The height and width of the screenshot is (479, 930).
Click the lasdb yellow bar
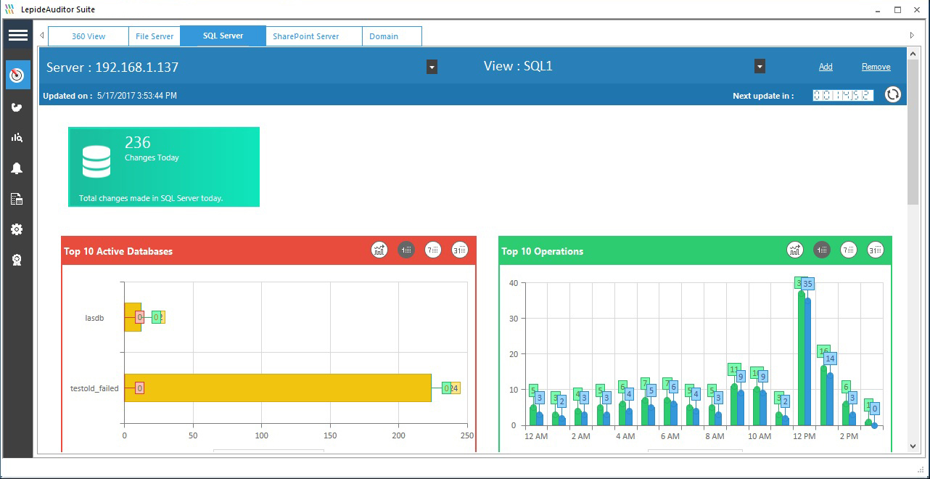(x=133, y=317)
